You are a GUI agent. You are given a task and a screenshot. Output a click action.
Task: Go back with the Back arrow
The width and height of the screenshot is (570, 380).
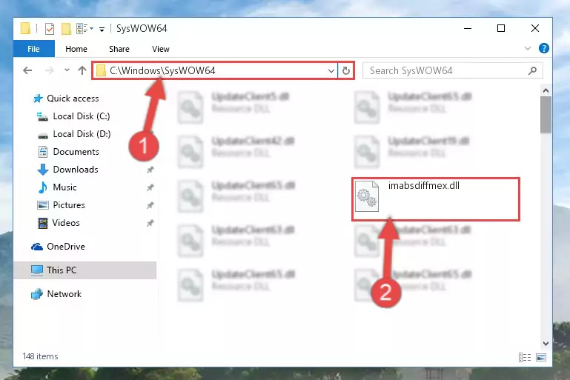tap(27, 70)
